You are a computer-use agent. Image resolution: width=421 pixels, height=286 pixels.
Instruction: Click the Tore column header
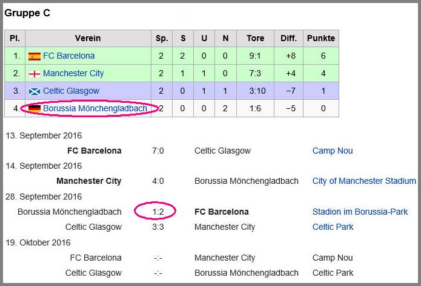pyautogui.click(x=256, y=38)
